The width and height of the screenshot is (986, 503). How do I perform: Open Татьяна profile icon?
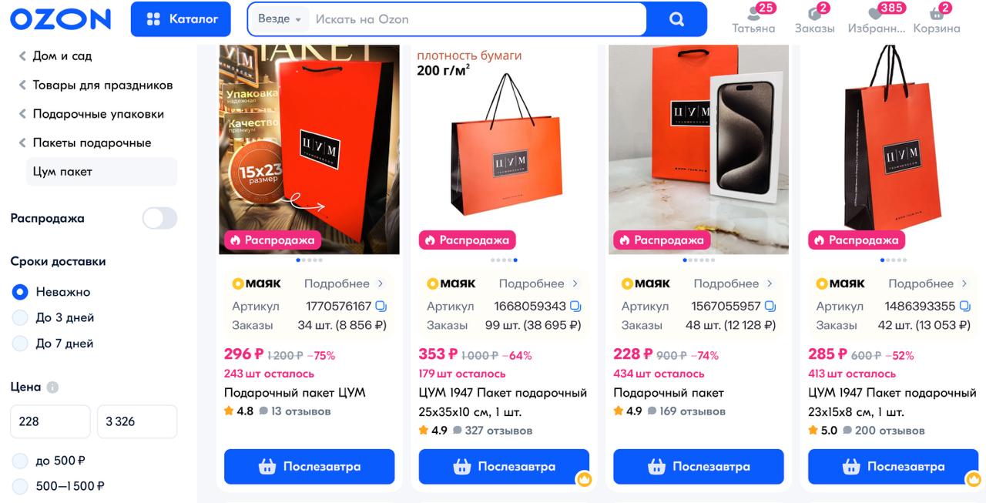pyautogui.click(x=753, y=13)
